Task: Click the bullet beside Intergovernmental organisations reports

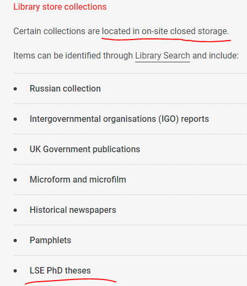Action: [15, 119]
